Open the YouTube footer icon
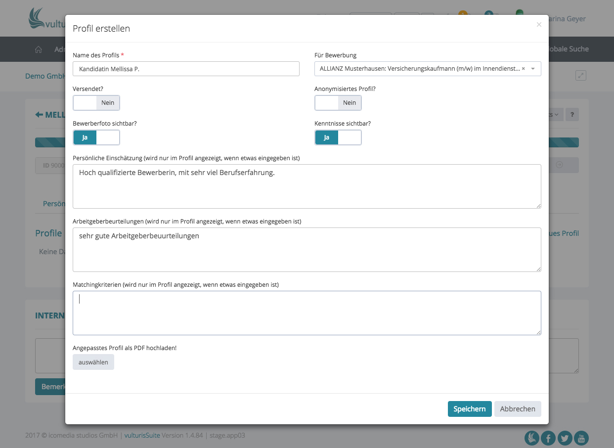 point(581,438)
